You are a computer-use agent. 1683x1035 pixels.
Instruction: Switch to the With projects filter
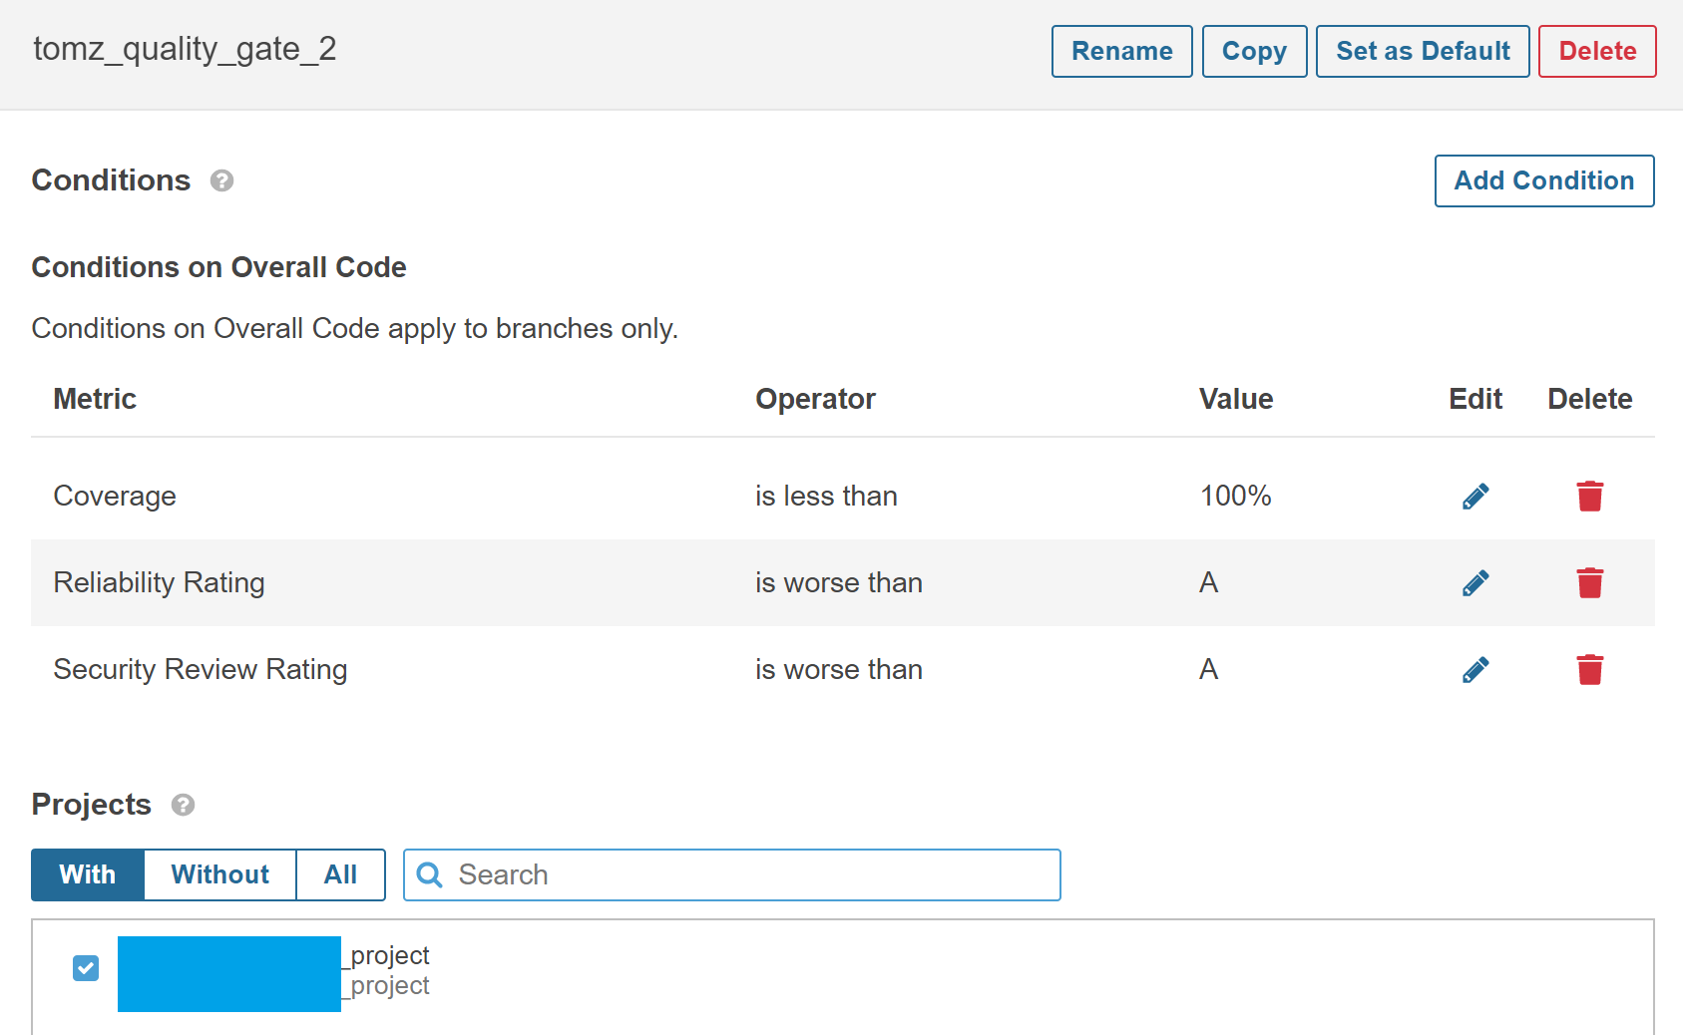(x=88, y=875)
